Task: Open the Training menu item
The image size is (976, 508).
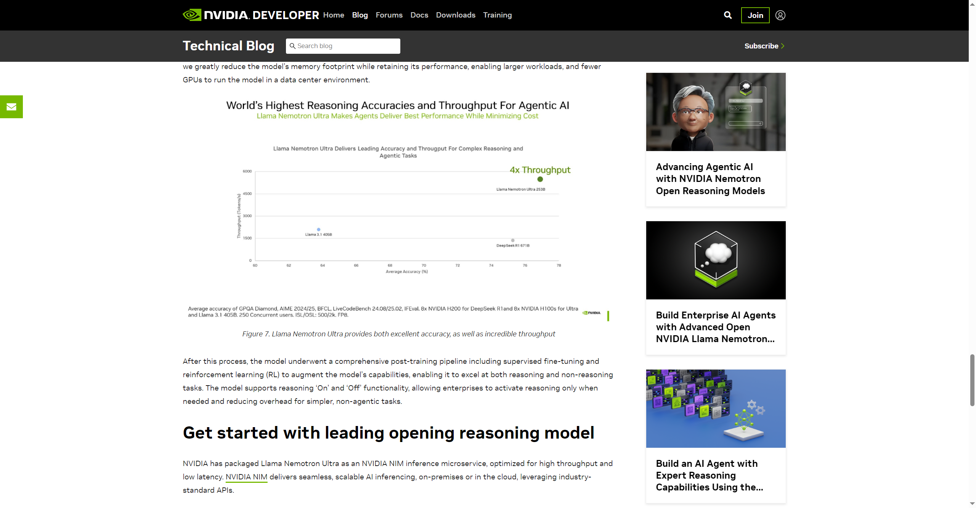Action: pos(497,15)
